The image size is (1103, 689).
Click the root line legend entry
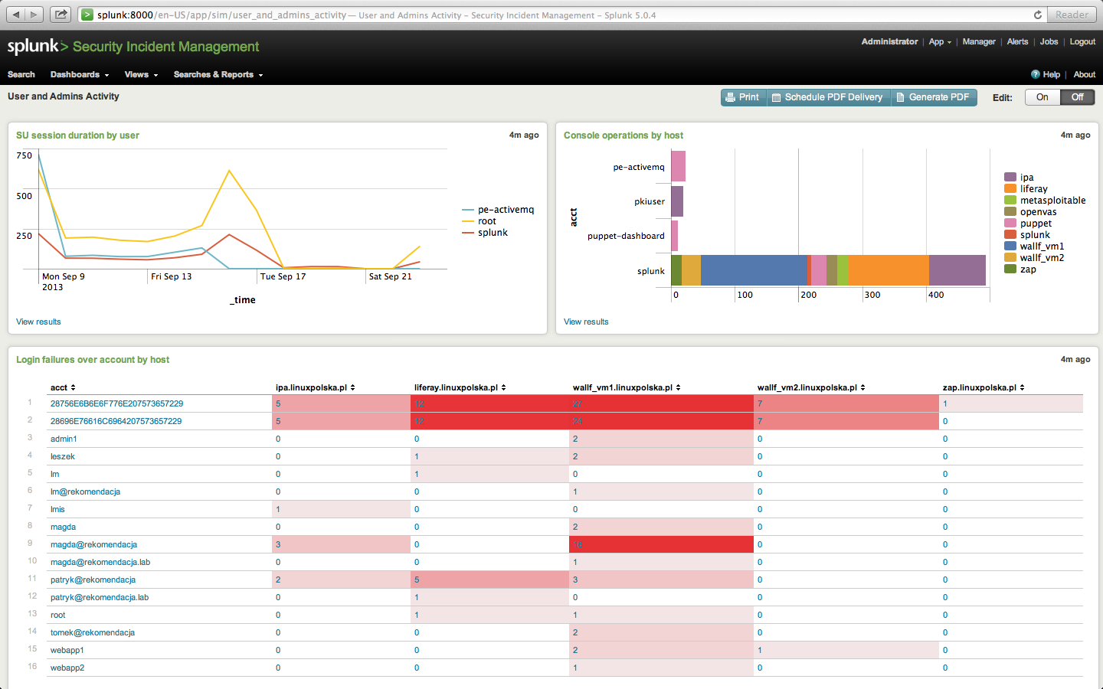click(x=479, y=221)
